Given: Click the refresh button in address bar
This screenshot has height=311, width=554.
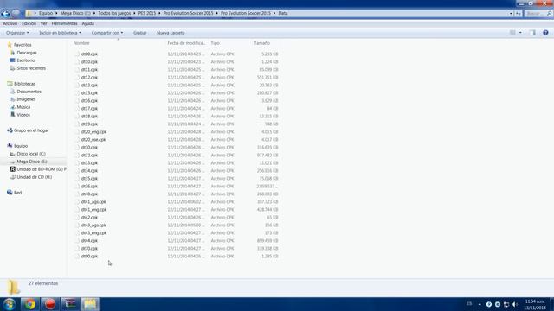Looking at the screenshot, I should [x=518, y=14].
